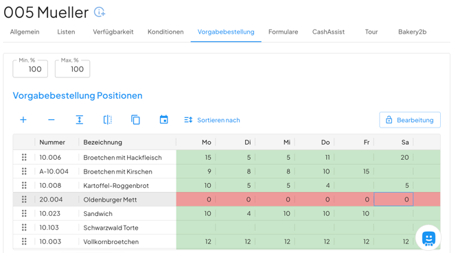This screenshot has height=253, width=460.
Task: Click number 10.008 in the table
Action: (x=50, y=186)
